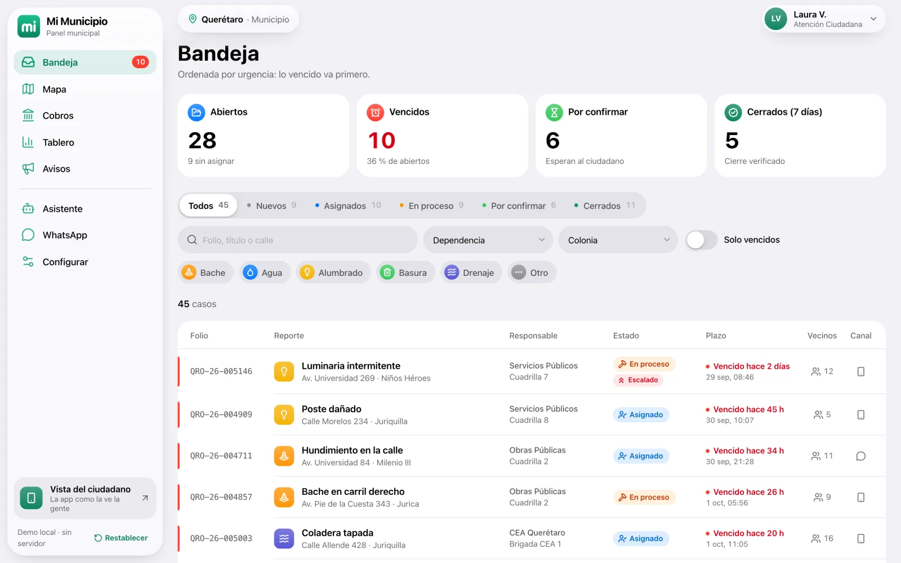
Task: Click bulb icon of Poste dañado report
Action: pos(284,415)
